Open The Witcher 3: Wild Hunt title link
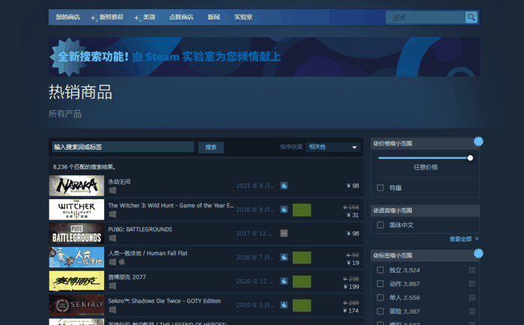 tap(171, 205)
